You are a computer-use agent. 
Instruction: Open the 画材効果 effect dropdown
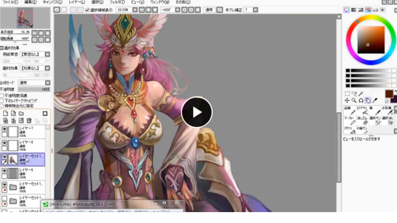(47, 68)
